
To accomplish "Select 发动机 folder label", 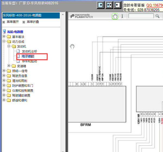I will [22, 46].
